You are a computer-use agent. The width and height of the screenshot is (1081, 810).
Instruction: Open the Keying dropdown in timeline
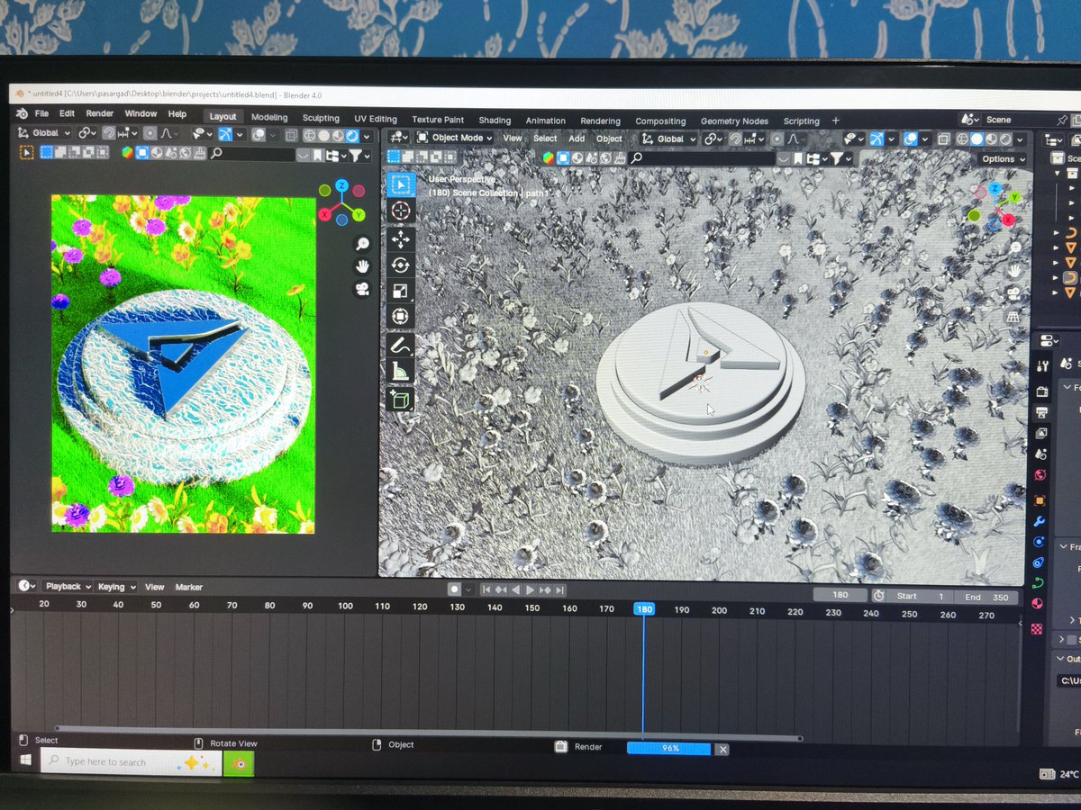[x=116, y=586]
